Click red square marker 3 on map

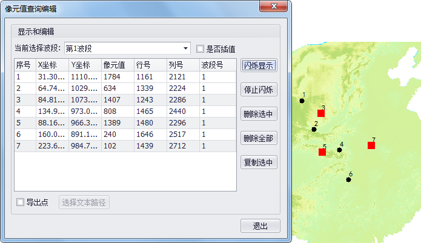pyautogui.click(x=321, y=113)
